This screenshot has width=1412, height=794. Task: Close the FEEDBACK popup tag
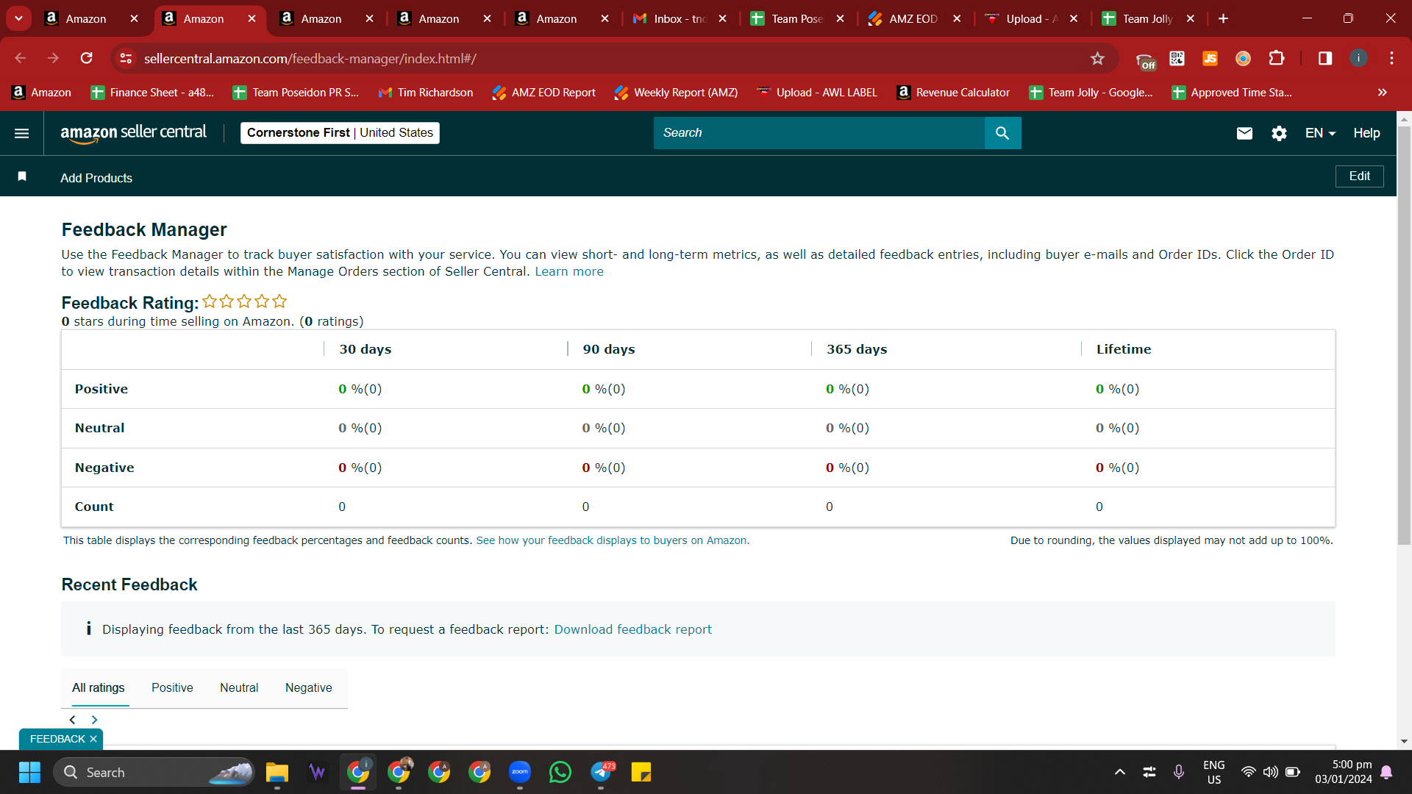(93, 739)
